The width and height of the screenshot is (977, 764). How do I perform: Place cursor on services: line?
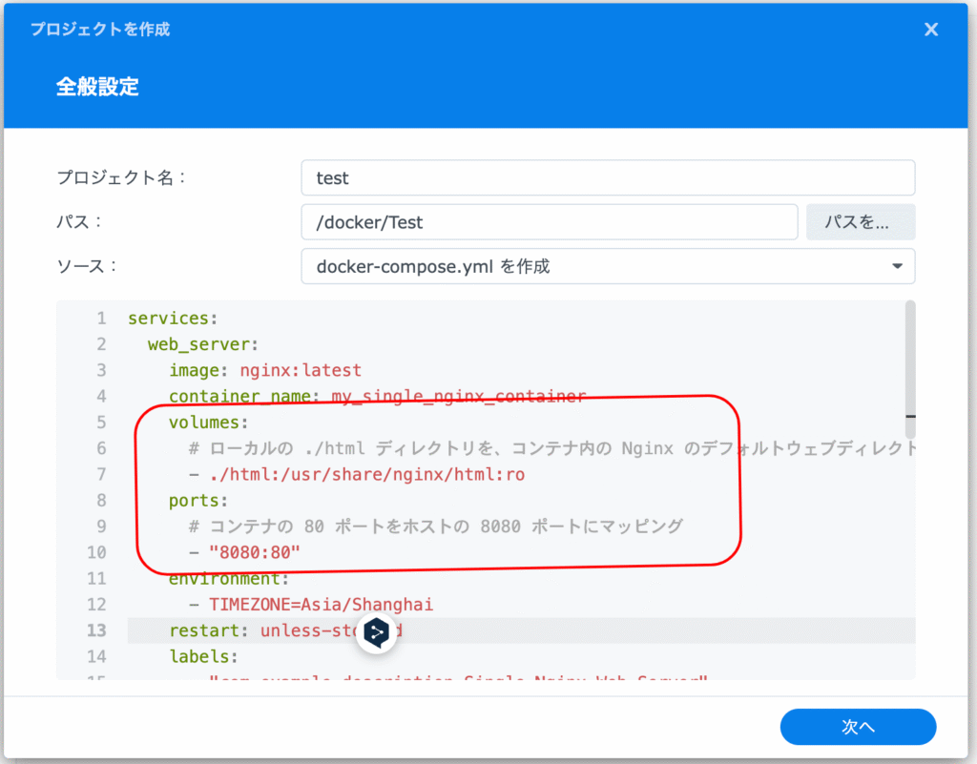[173, 319]
